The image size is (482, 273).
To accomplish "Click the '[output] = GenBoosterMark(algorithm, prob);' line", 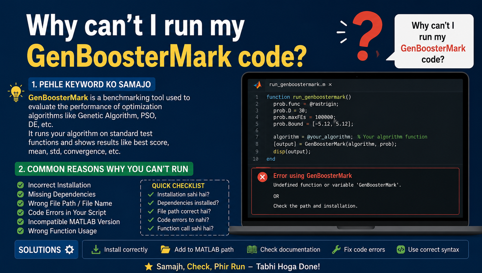I will click(x=335, y=144).
